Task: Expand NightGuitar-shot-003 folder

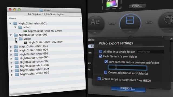Action: [x=11, y=47]
